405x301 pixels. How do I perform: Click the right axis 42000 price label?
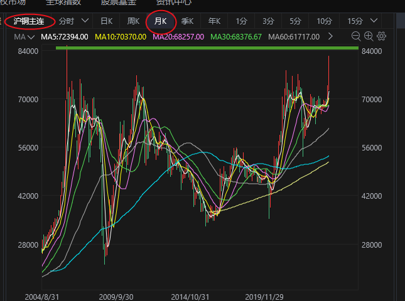tap(372, 196)
